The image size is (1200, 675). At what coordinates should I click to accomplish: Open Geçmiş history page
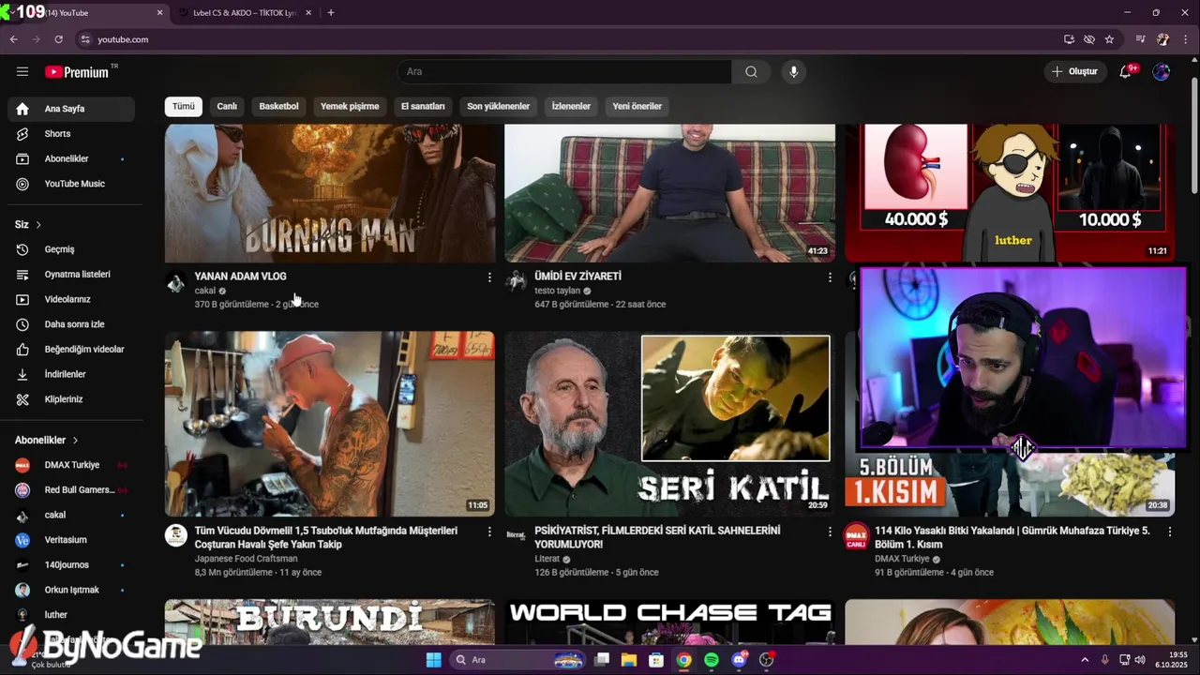71,249
